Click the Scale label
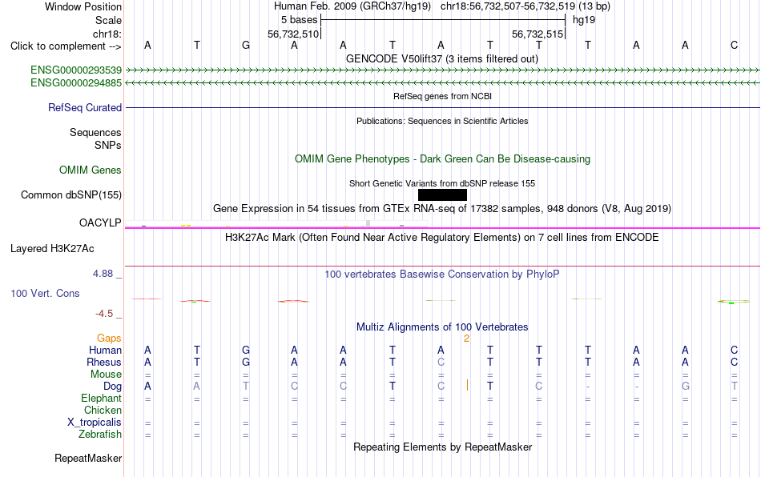Screen dimensions: 761x477 tap(109, 20)
